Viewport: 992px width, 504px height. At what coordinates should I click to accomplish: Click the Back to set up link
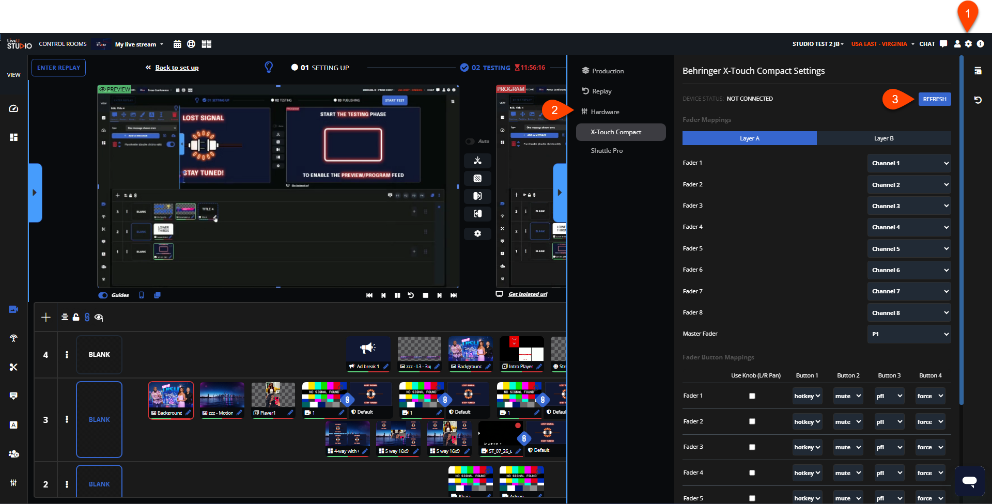177,68
